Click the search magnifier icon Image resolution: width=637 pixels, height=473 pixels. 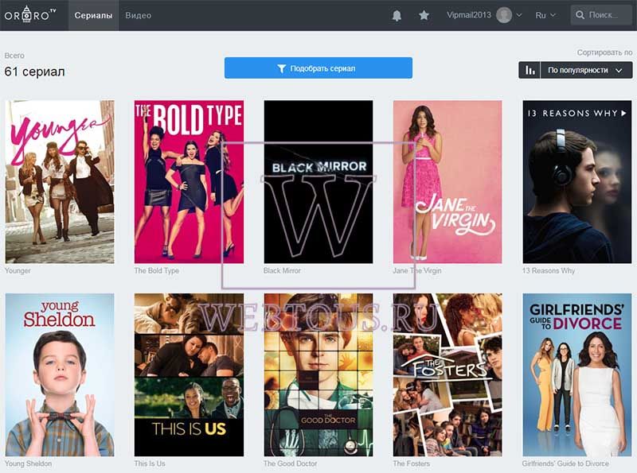point(580,15)
